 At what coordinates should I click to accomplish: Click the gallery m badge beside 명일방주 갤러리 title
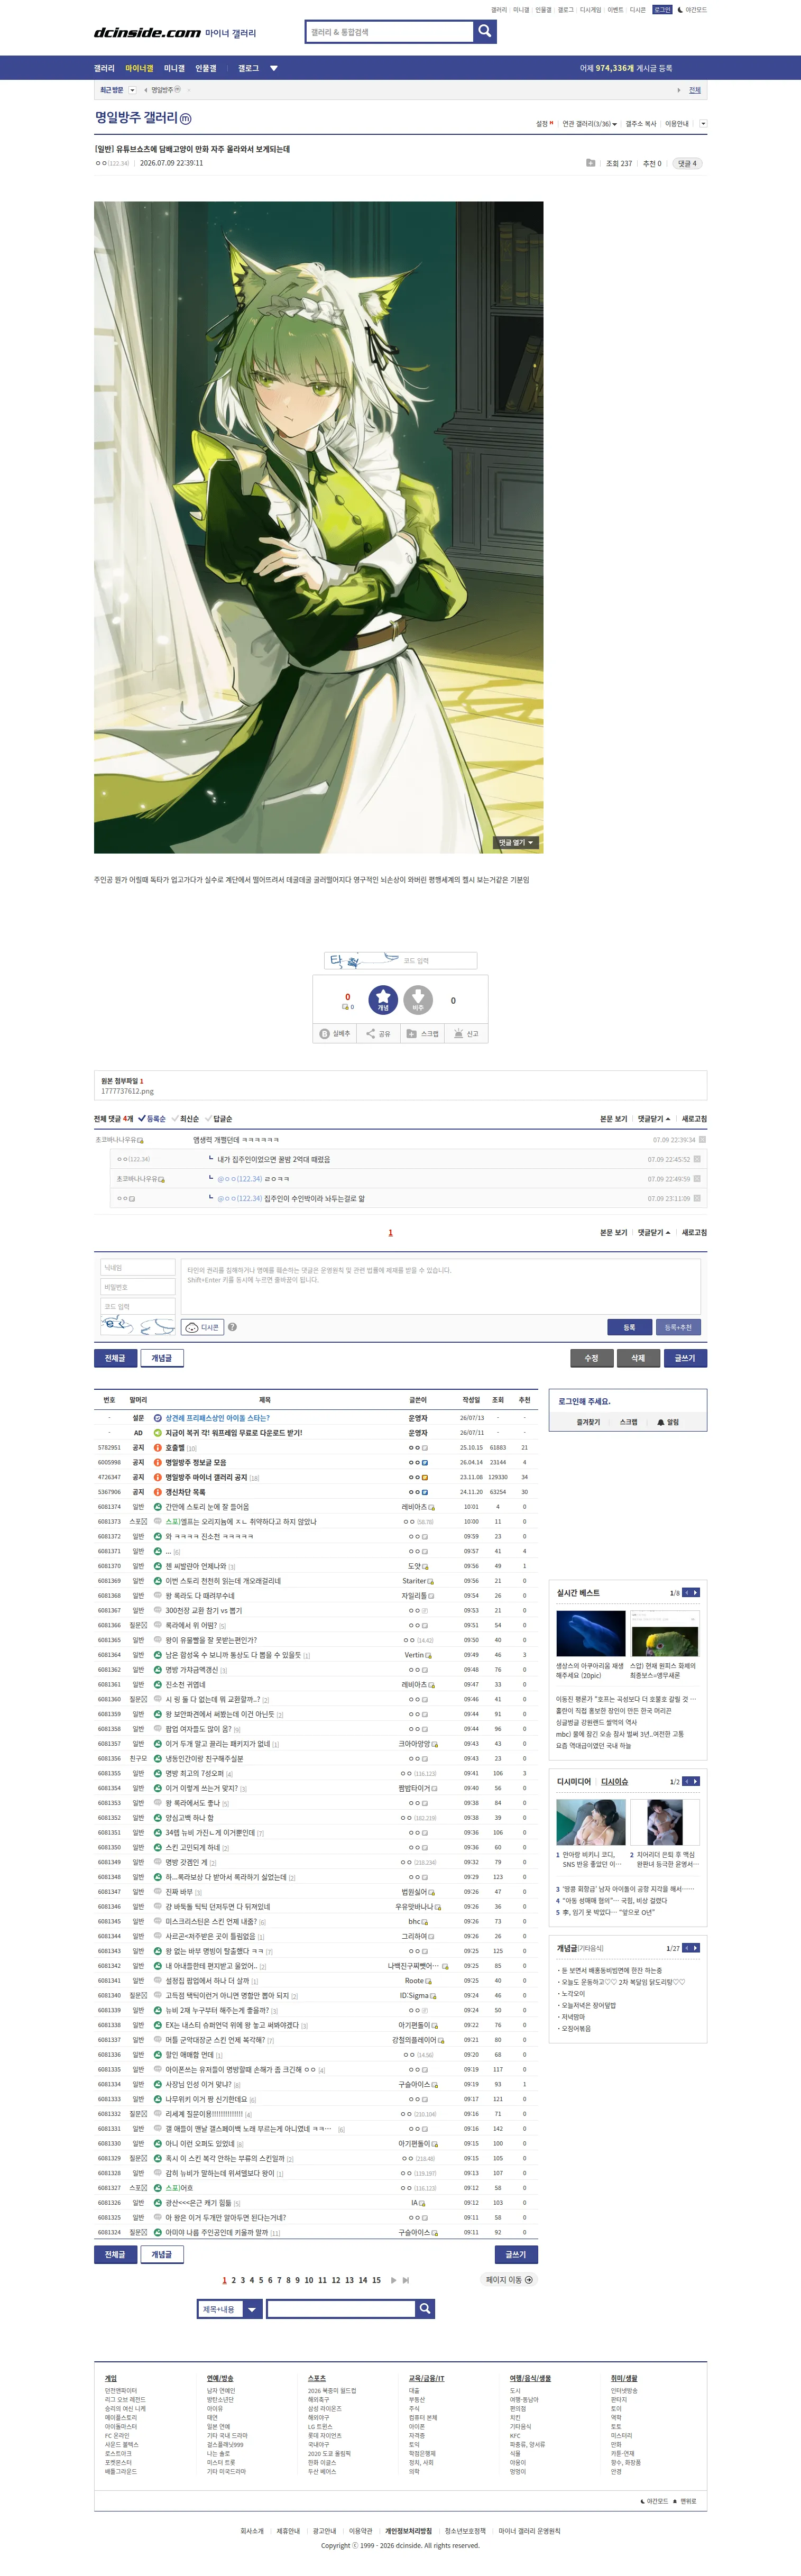click(x=185, y=119)
